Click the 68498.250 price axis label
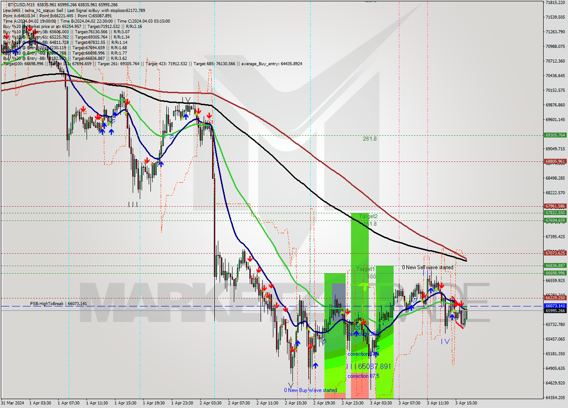The height and width of the screenshot is (408, 568). (555, 178)
